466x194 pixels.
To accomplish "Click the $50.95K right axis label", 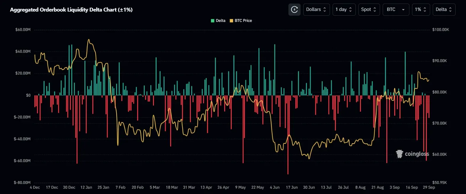I will [440, 183].
